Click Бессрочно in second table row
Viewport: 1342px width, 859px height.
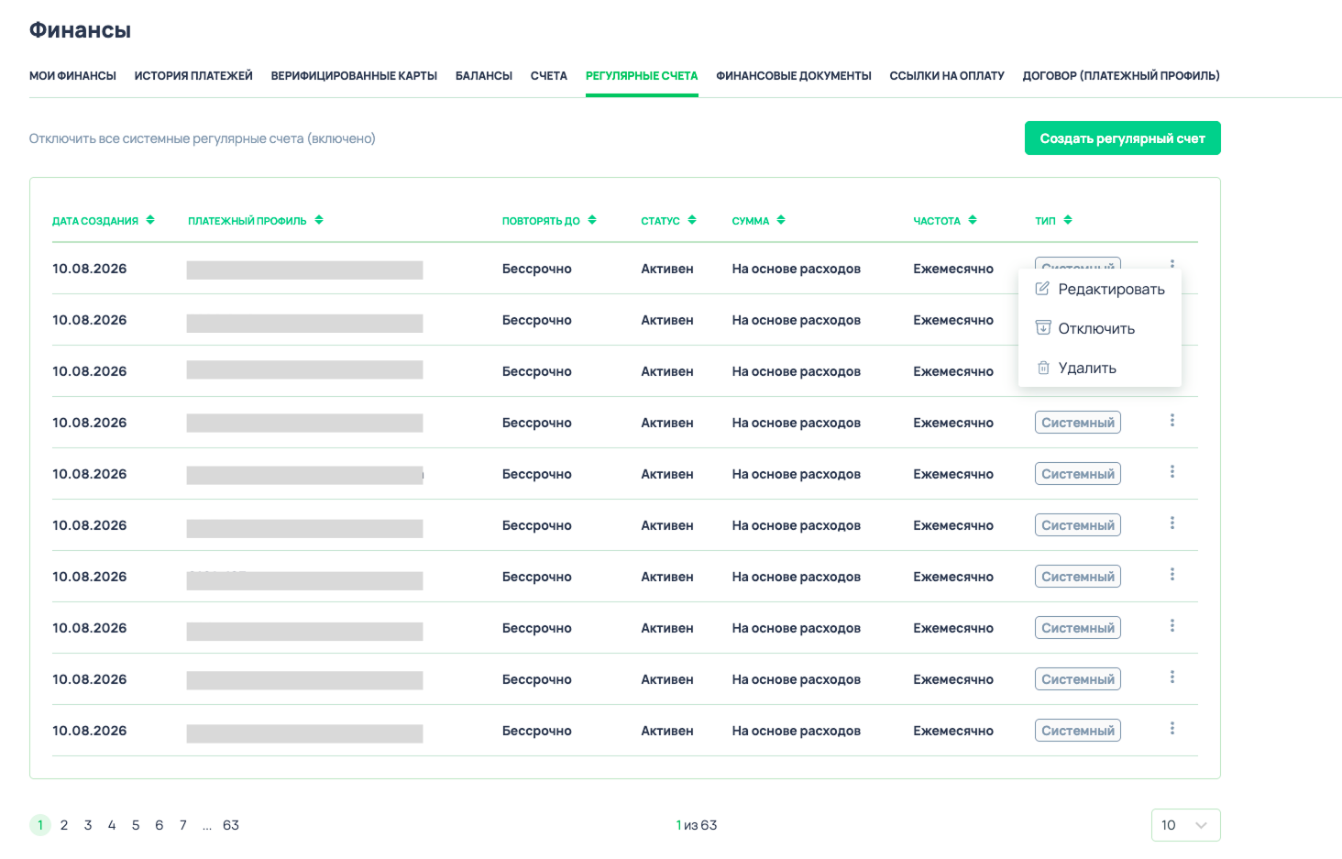(537, 320)
